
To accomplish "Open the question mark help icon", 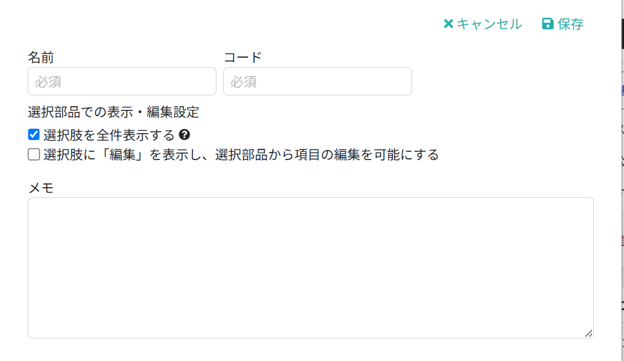I will [184, 134].
